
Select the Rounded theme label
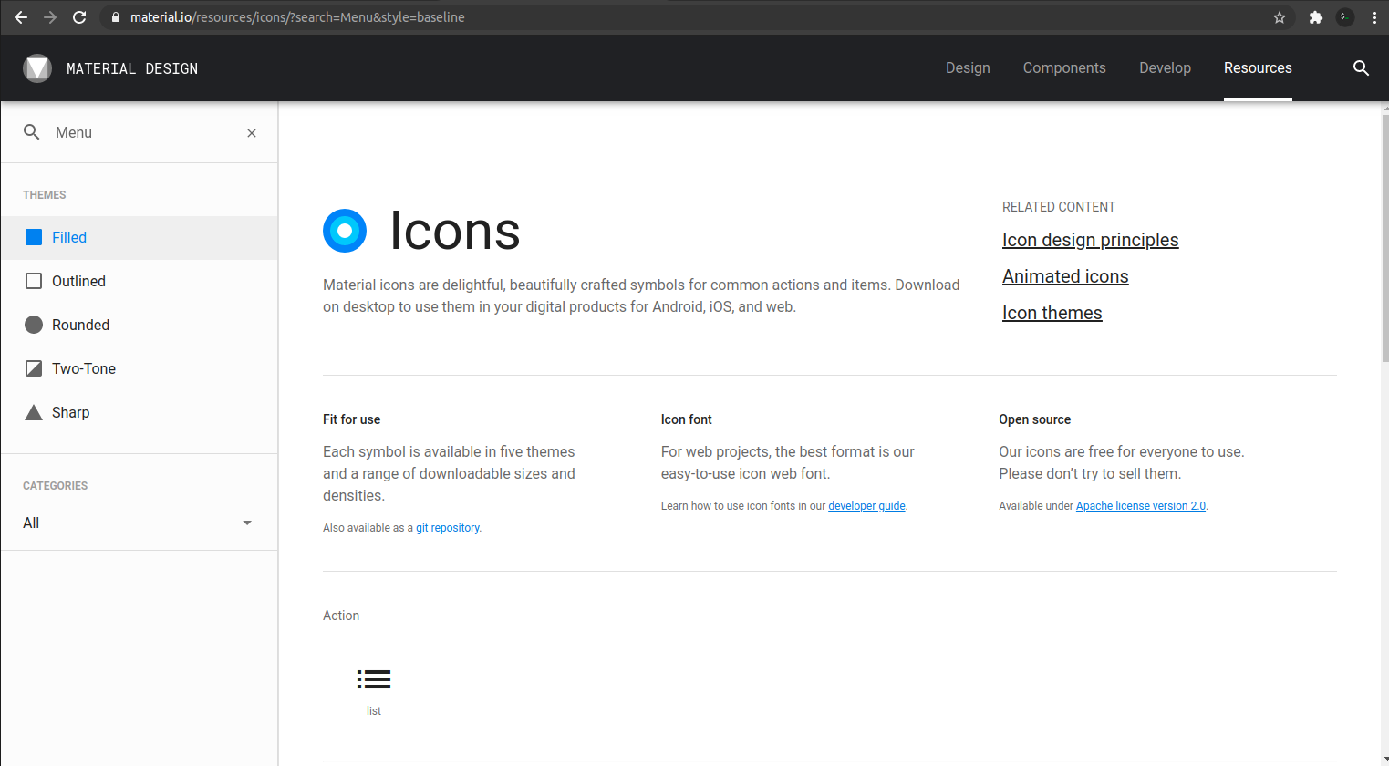point(80,325)
